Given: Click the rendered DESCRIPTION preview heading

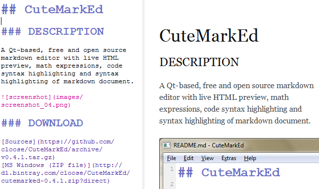Looking at the screenshot, I should coord(199,62).
